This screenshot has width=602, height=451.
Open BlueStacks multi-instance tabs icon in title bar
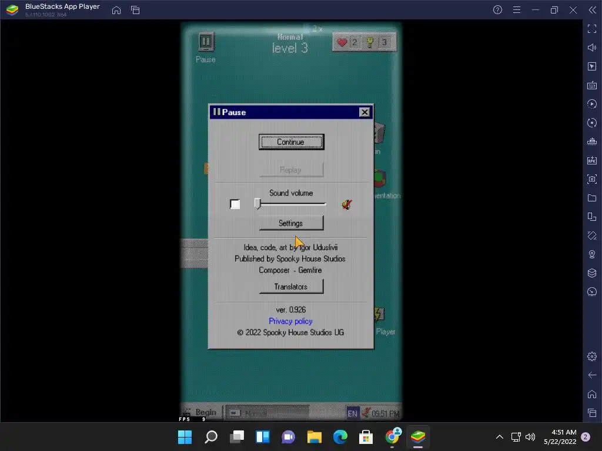(135, 10)
